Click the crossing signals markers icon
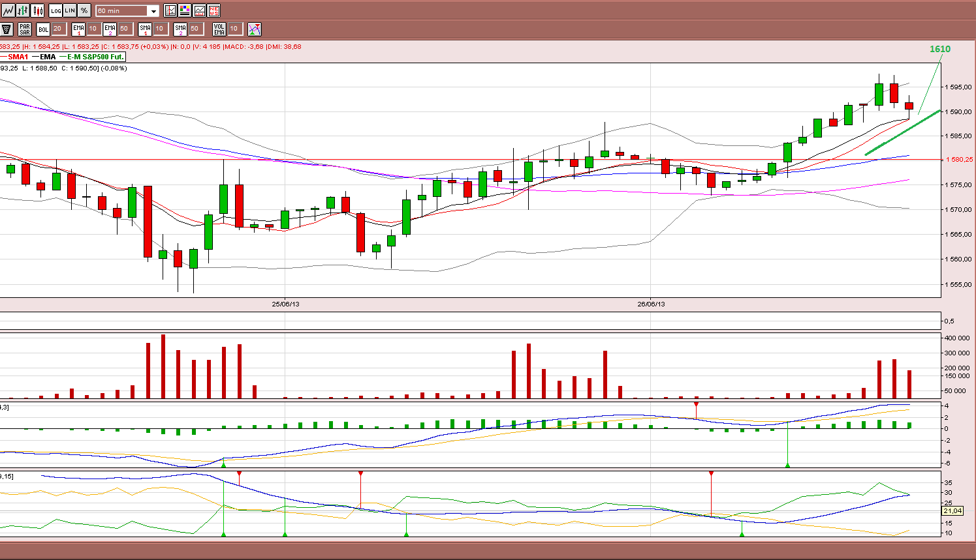The height and width of the screenshot is (560, 976). tap(255, 29)
